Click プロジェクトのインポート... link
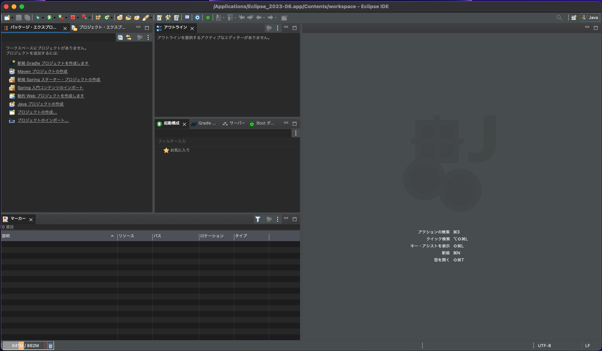 point(43,120)
